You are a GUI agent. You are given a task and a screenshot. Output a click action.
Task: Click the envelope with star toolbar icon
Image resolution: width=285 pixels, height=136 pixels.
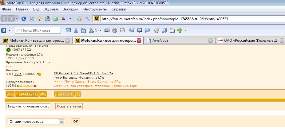click(x=79, y=19)
